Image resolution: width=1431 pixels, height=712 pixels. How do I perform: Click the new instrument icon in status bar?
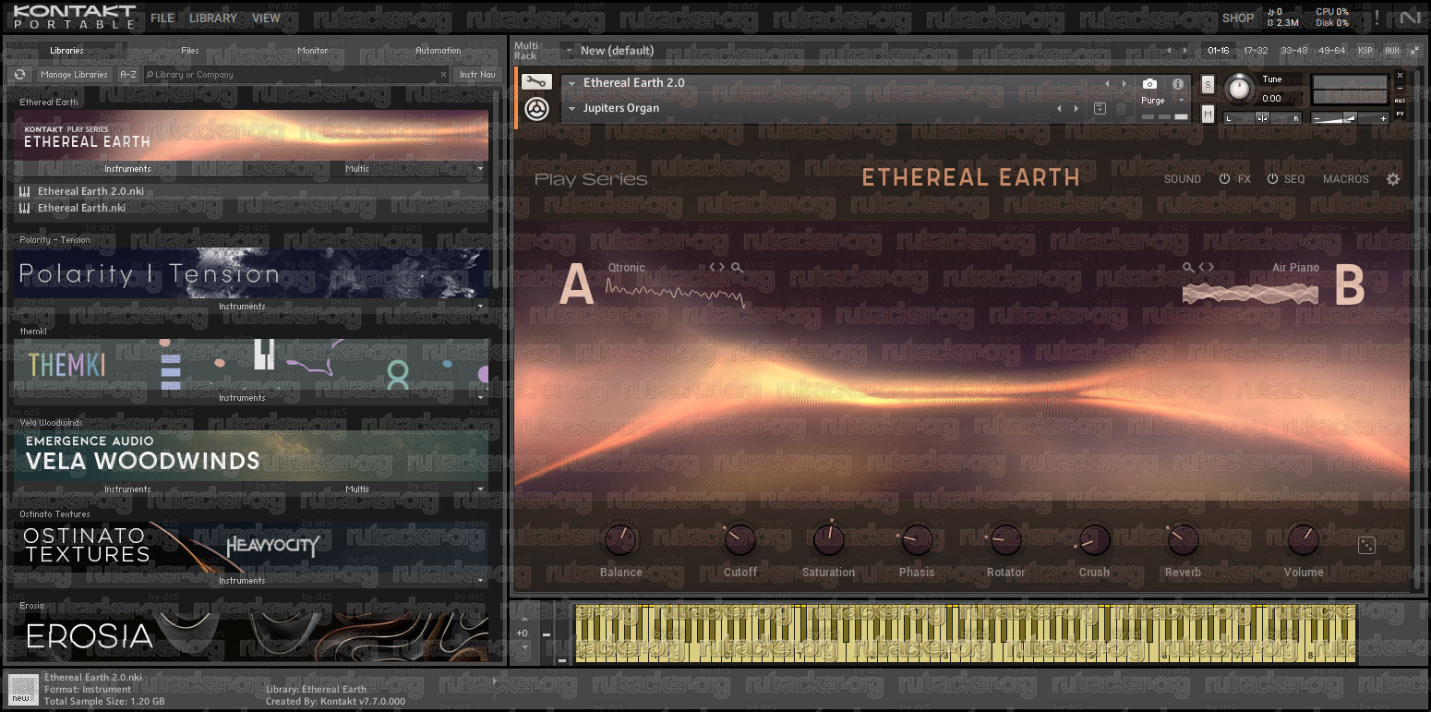click(22, 690)
